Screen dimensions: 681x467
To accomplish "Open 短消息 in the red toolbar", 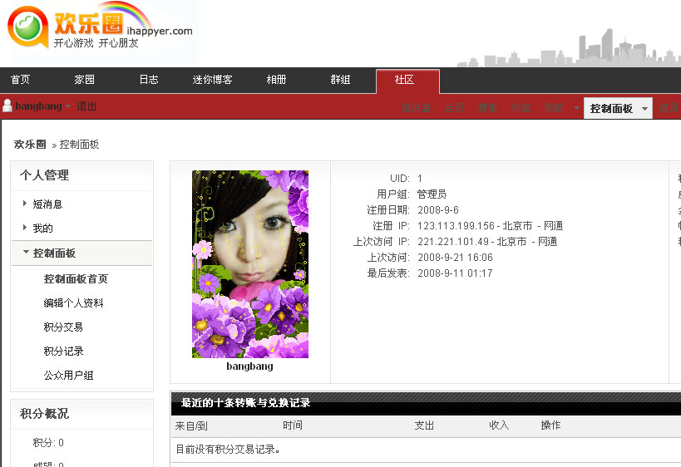I will pos(416,108).
